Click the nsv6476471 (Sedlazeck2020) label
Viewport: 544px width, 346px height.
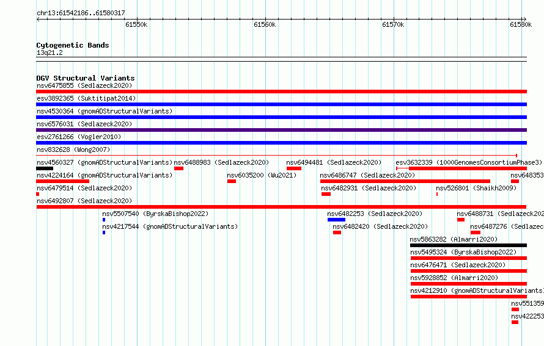click(x=458, y=265)
